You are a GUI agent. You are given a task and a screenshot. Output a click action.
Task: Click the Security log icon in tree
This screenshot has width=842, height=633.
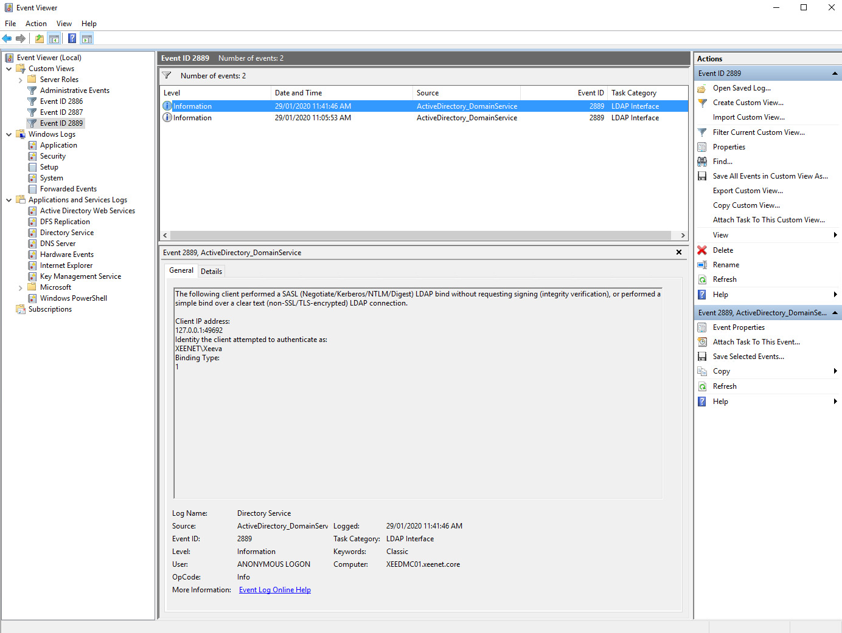(32, 156)
